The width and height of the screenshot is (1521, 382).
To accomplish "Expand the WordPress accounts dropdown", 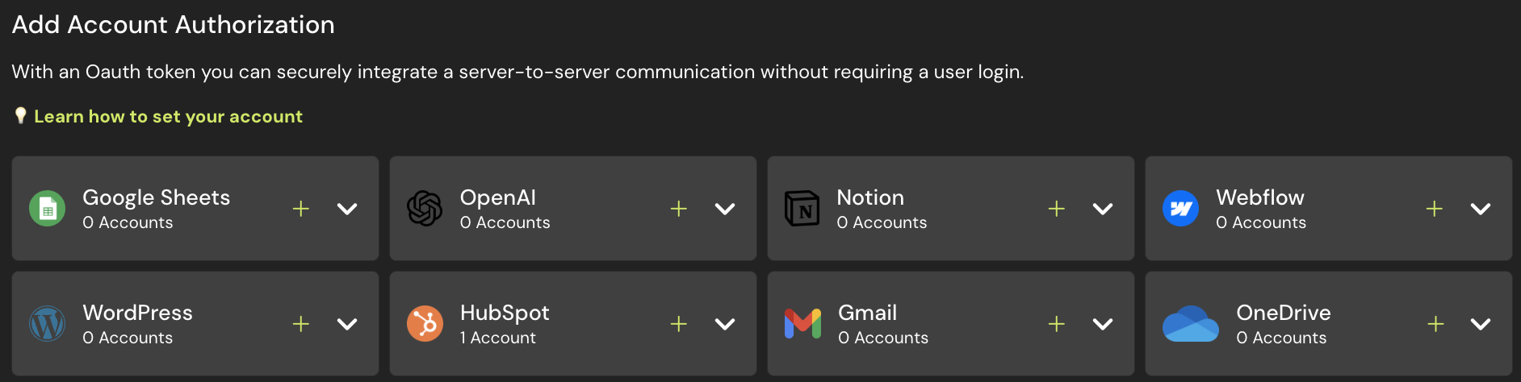I will (x=347, y=324).
